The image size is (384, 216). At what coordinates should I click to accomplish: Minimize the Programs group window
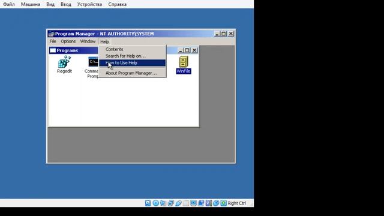click(x=180, y=50)
